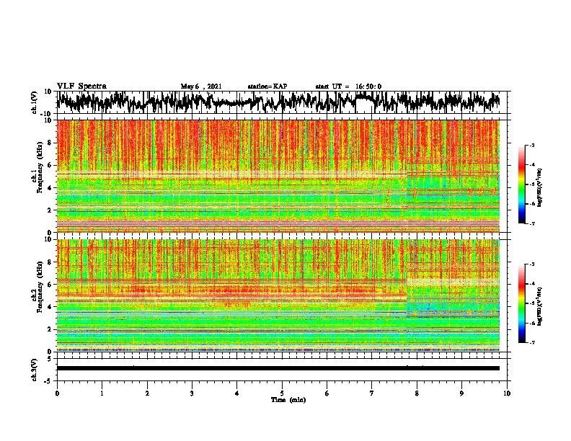Image resolution: width=571 pixels, height=441 pixels.
Task: Click the "-5" tick on ch.3(V) axis
Action: [49, 381]
